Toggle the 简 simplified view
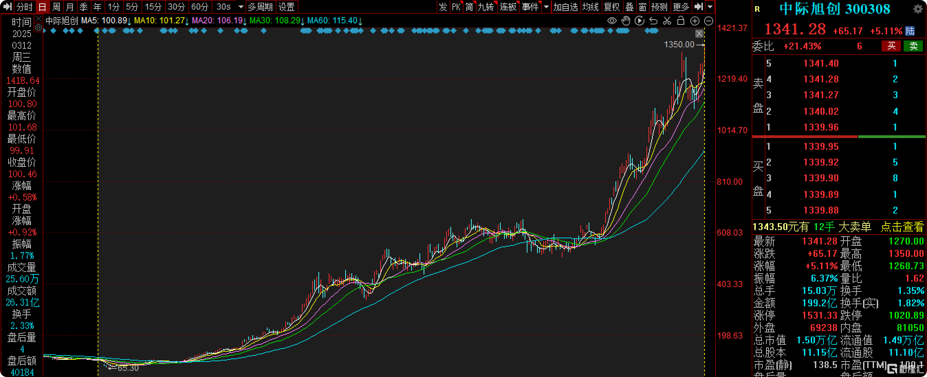Image resolution: width=927 pixels, height=377 pixels. point(469,7)
